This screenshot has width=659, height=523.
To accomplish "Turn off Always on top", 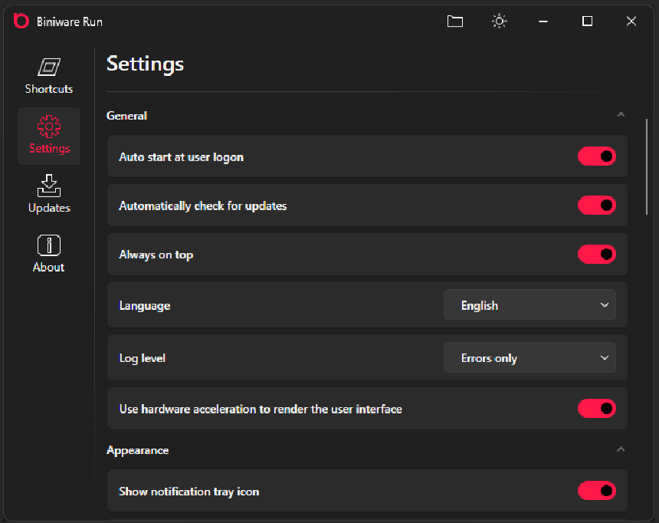I will [x=596, y=254].
